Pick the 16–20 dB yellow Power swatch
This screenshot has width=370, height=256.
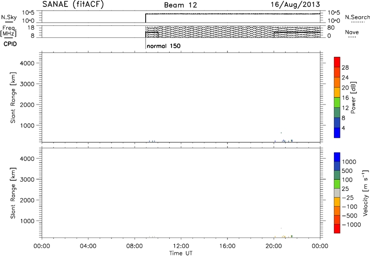pos(337,92)
